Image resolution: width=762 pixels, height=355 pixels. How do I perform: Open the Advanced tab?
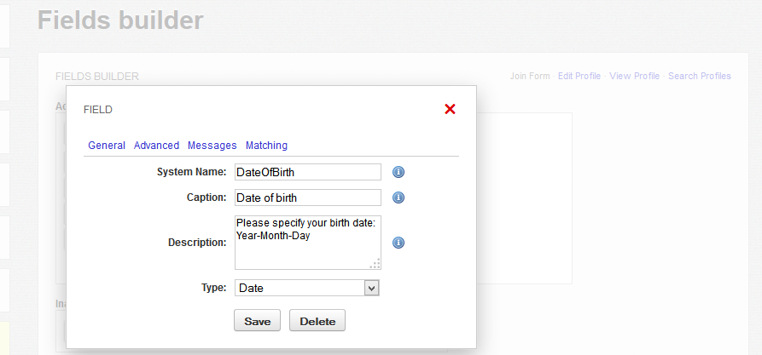tap(156, 146)
